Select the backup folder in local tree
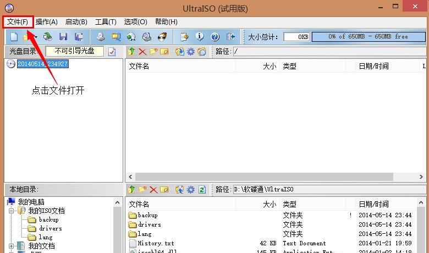Image resolution: width=429 pixels, height=253 pixels. [49, 219]
